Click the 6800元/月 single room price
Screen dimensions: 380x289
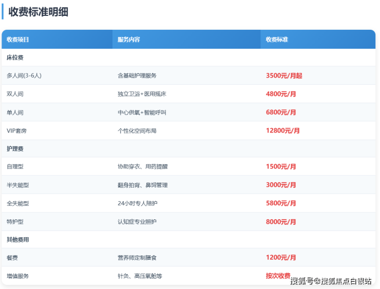281,112
